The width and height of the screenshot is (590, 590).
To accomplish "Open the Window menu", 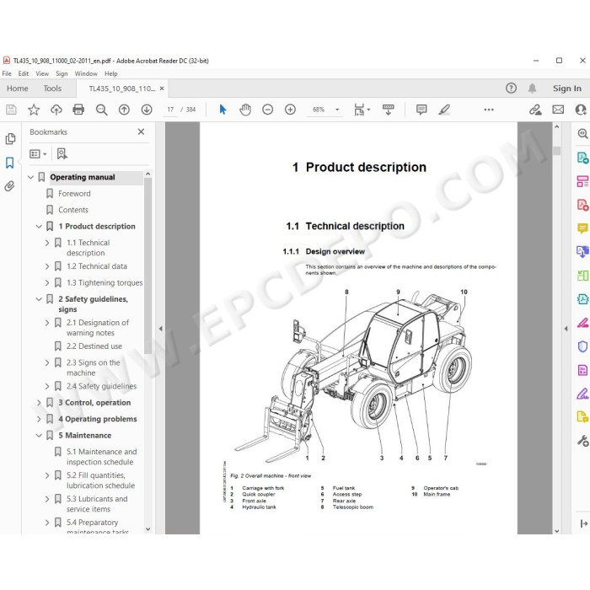I will 86,73.
